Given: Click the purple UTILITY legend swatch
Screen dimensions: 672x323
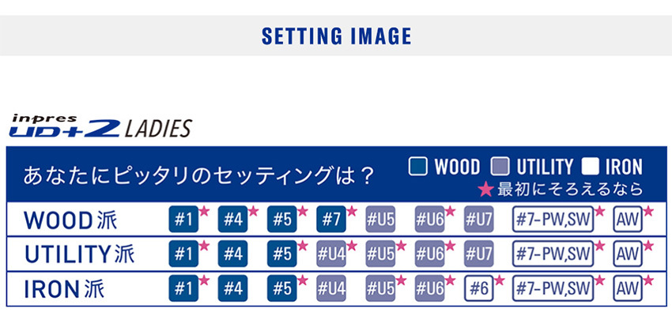Looking at the screenshot, I should (500, 167).
